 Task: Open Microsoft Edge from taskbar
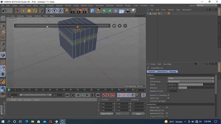click(x=27, y=122)
